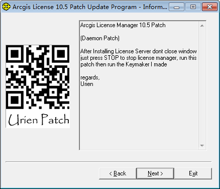Viewport: 220px width, 189px height.
Task: Click the 'Arcgis License Manager 10.5 Patch' line
Action: pyautogui.click(x=123, y=25)
